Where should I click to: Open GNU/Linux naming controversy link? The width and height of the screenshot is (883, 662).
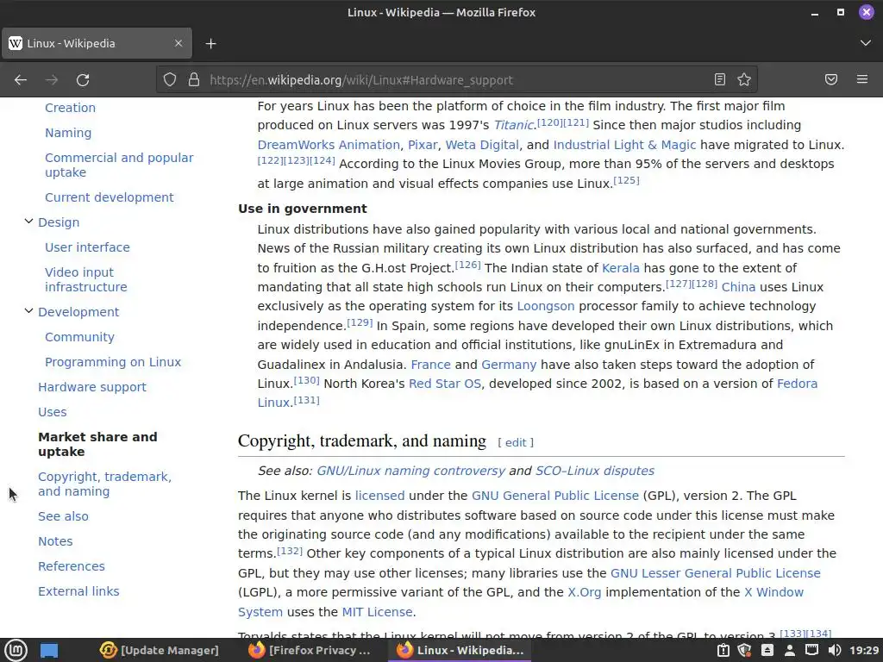pyautogui.click(x=410, y=471)
